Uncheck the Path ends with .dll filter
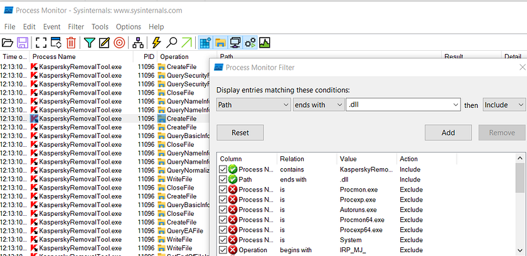Image resolution: width=527 pixels, height=256 pixels. click(x=223, y=179)
